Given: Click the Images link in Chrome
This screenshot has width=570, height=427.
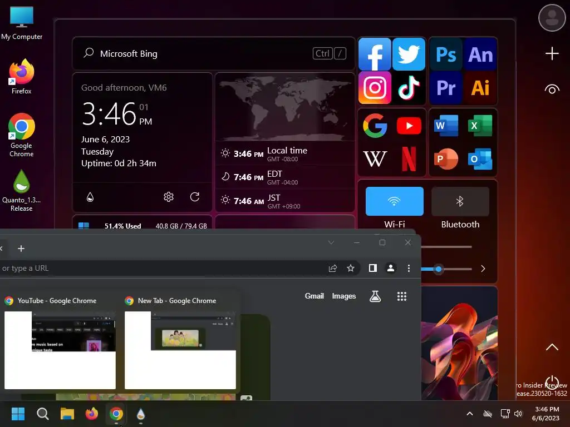Looking at the screenshot, I should pos(343,296).
